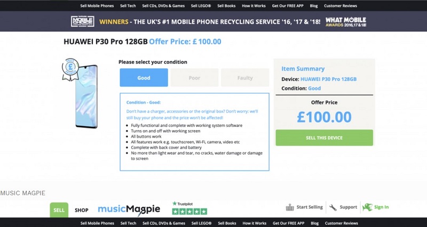
Task: Switch to the green SELL tab
Action: (59, 210)
